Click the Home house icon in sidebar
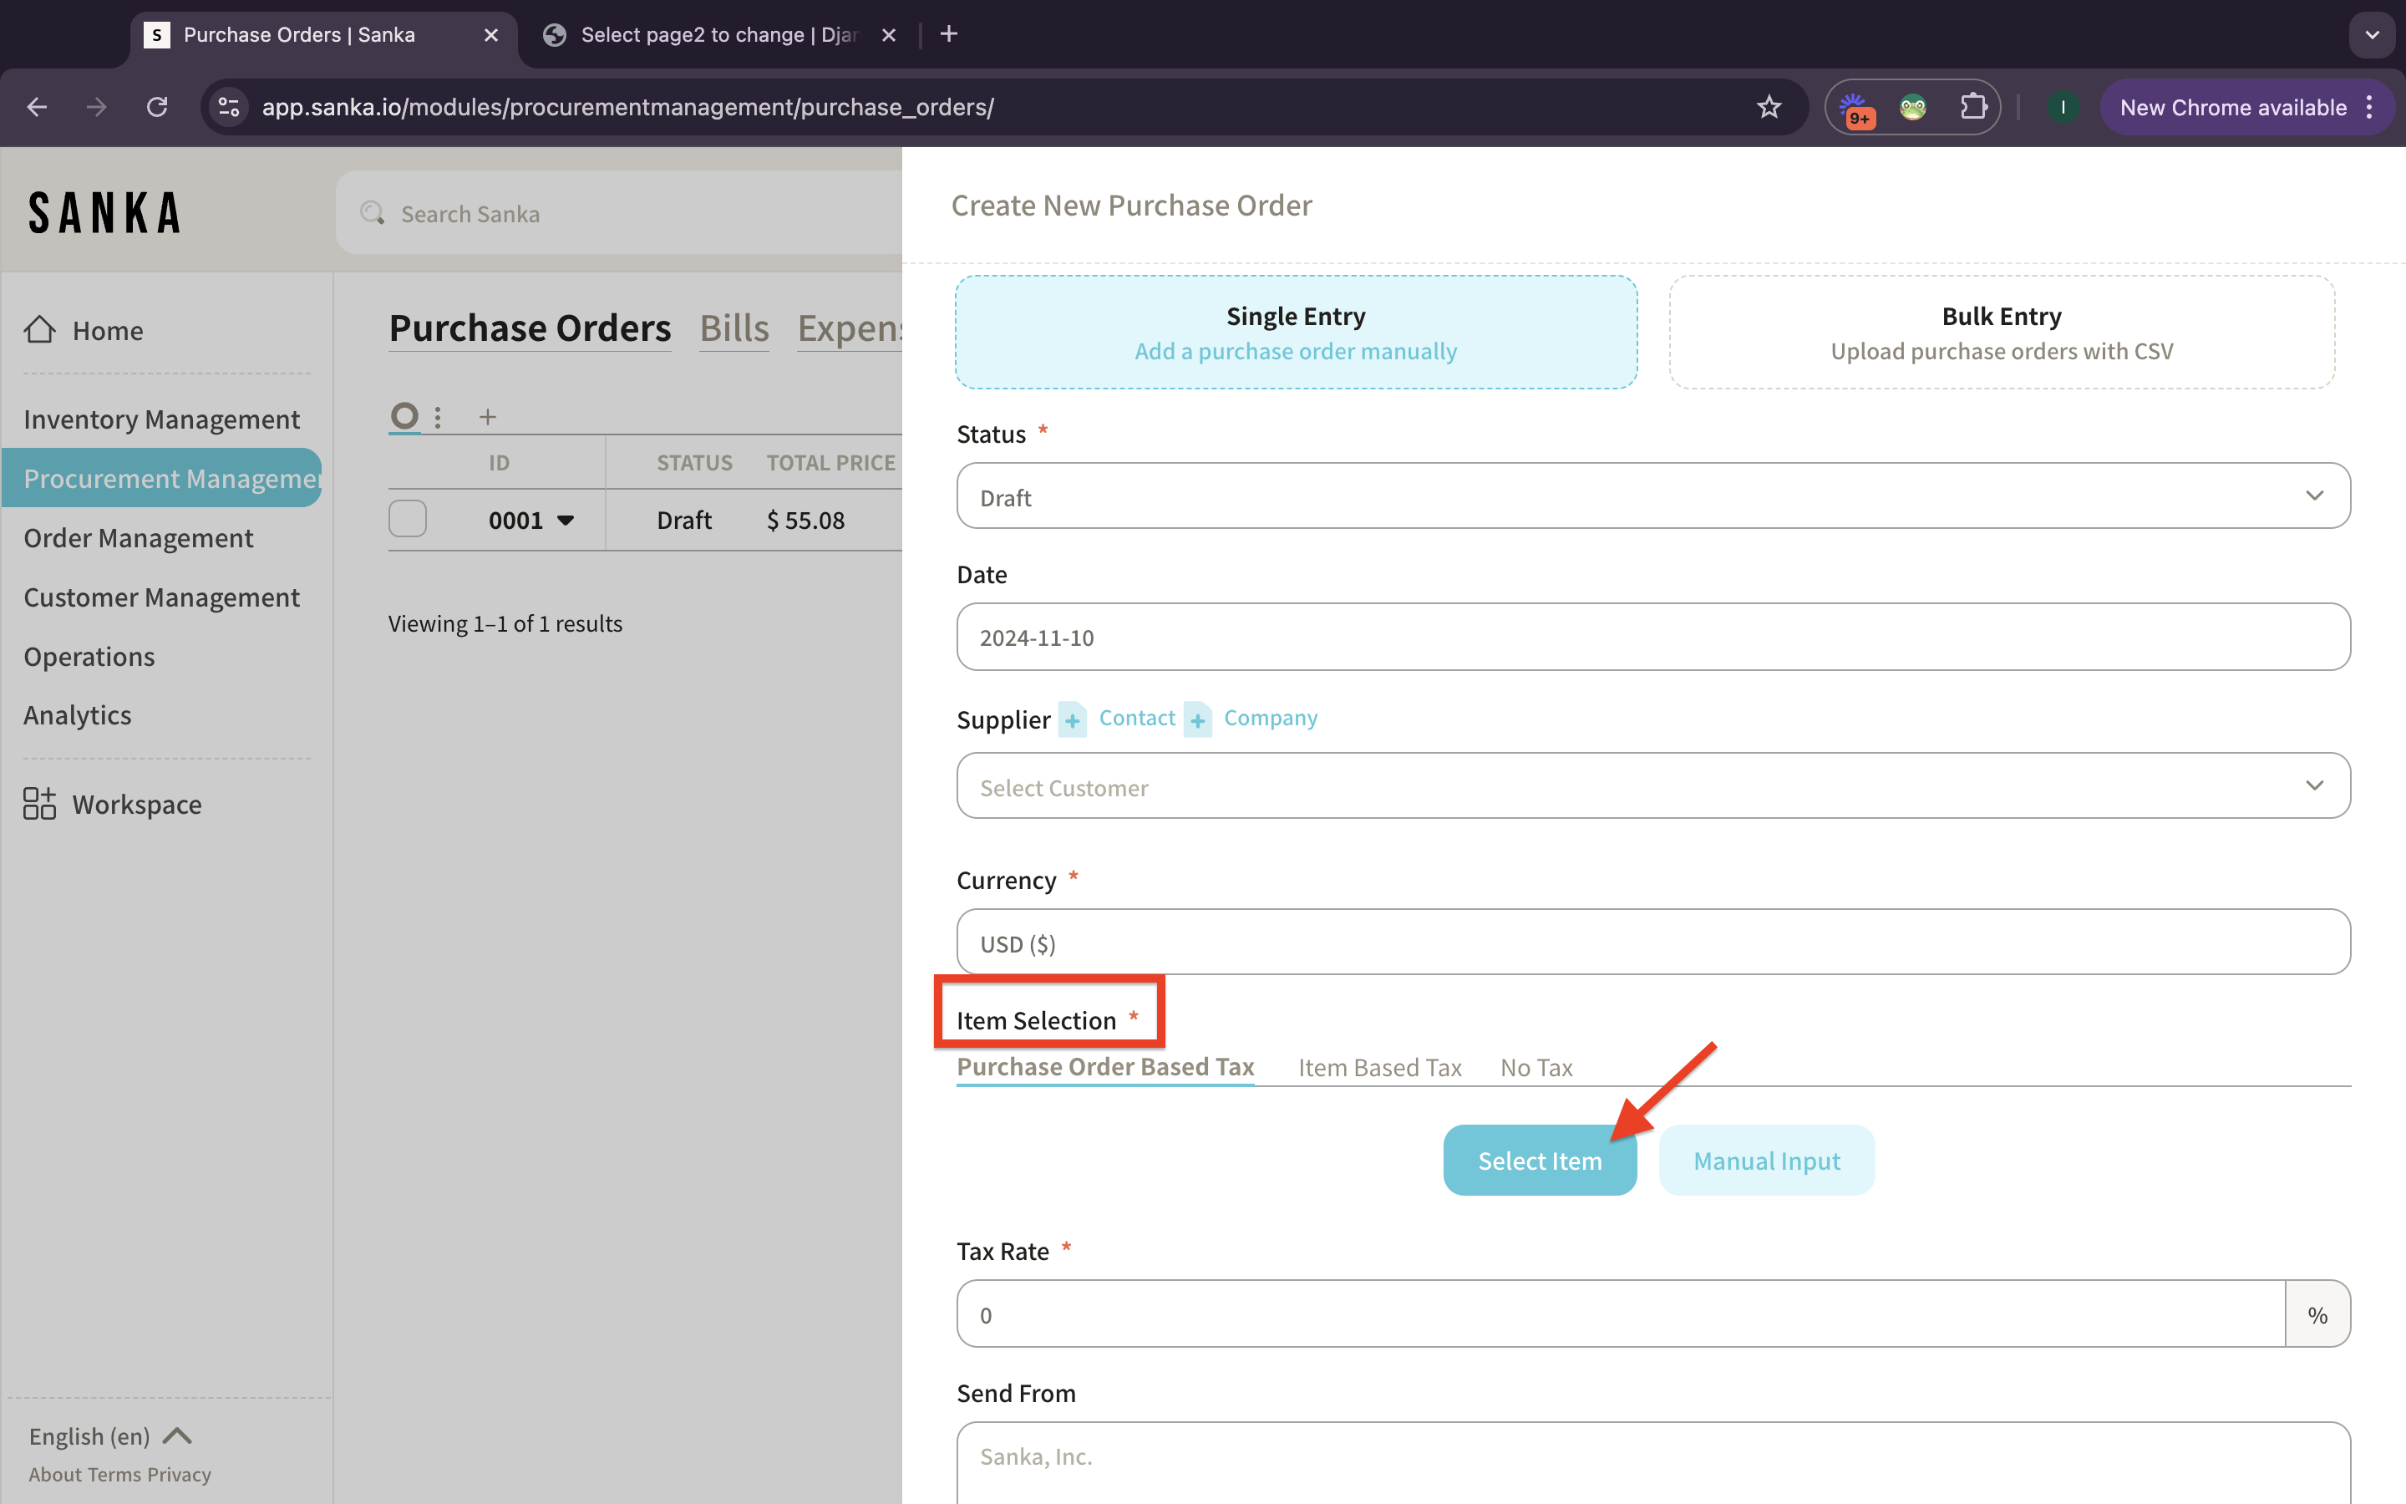This screenshot has width=2406, height=1504. (40, 329)
